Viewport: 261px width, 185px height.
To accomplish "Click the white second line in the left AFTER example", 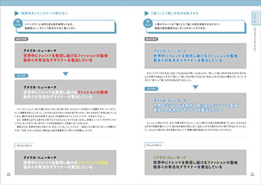I will (58, 97).
